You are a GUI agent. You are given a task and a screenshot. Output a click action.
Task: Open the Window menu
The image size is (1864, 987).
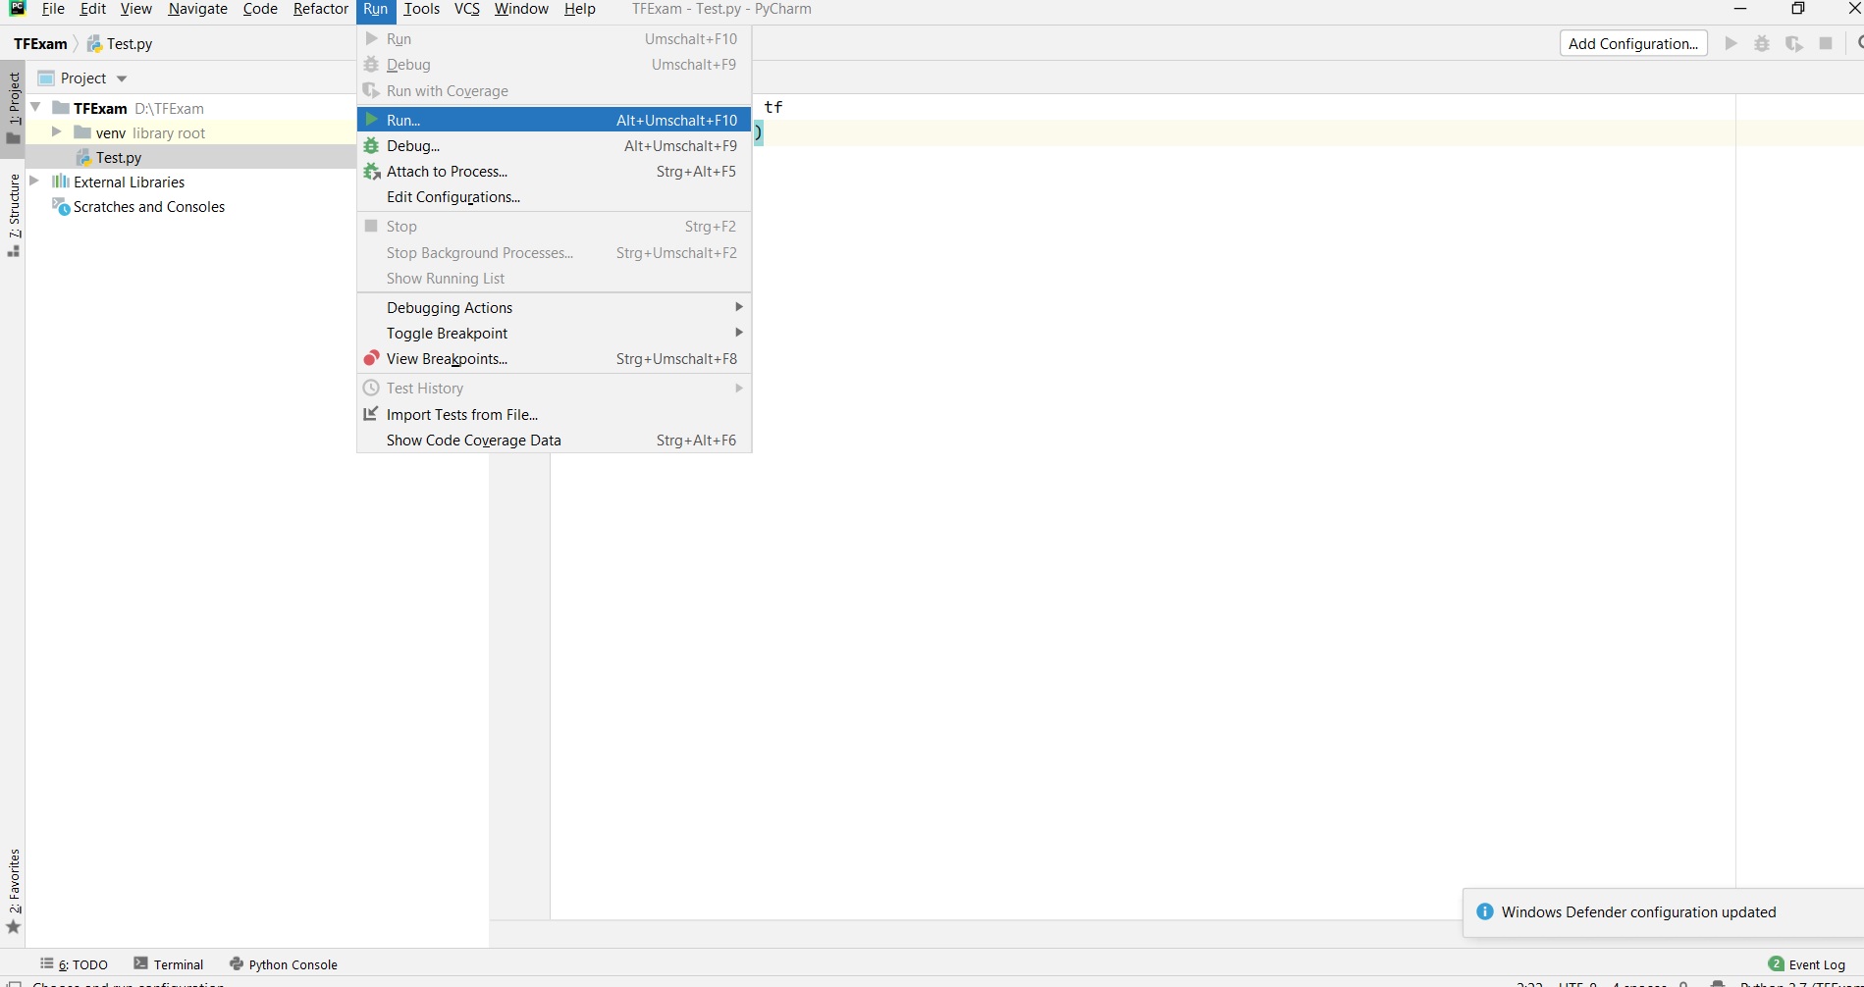(x=521, y=9)
